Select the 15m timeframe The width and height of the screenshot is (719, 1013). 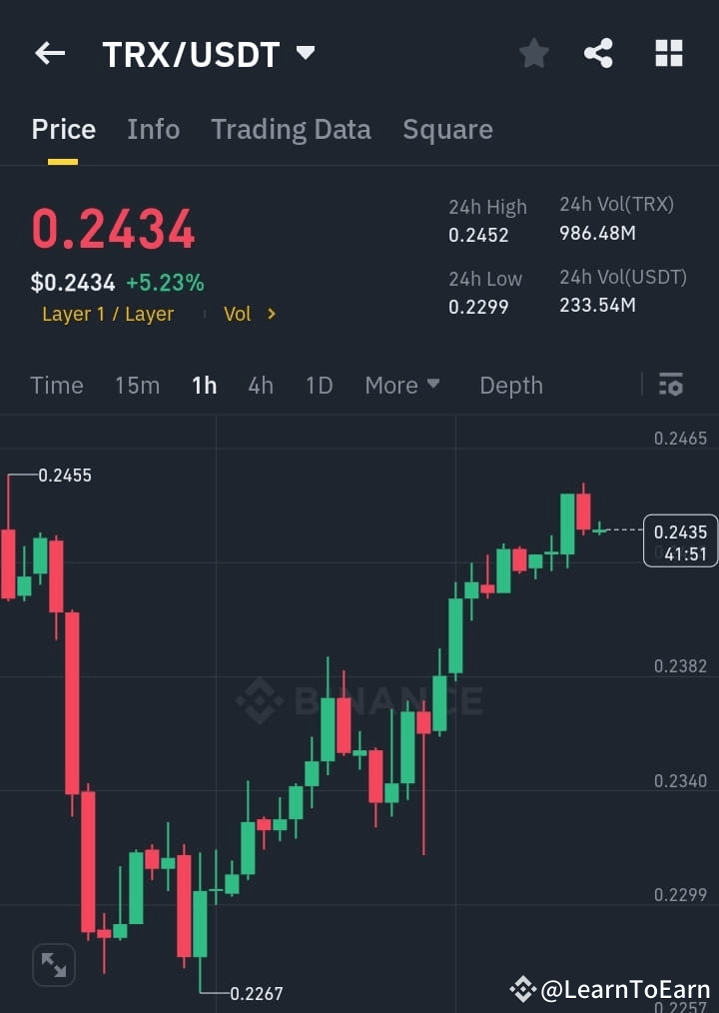click(x=137, y=385)
